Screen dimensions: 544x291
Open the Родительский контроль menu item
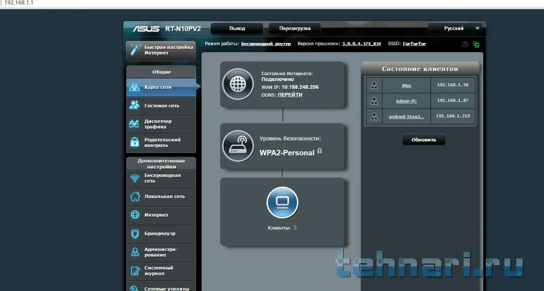click(161, 143)
